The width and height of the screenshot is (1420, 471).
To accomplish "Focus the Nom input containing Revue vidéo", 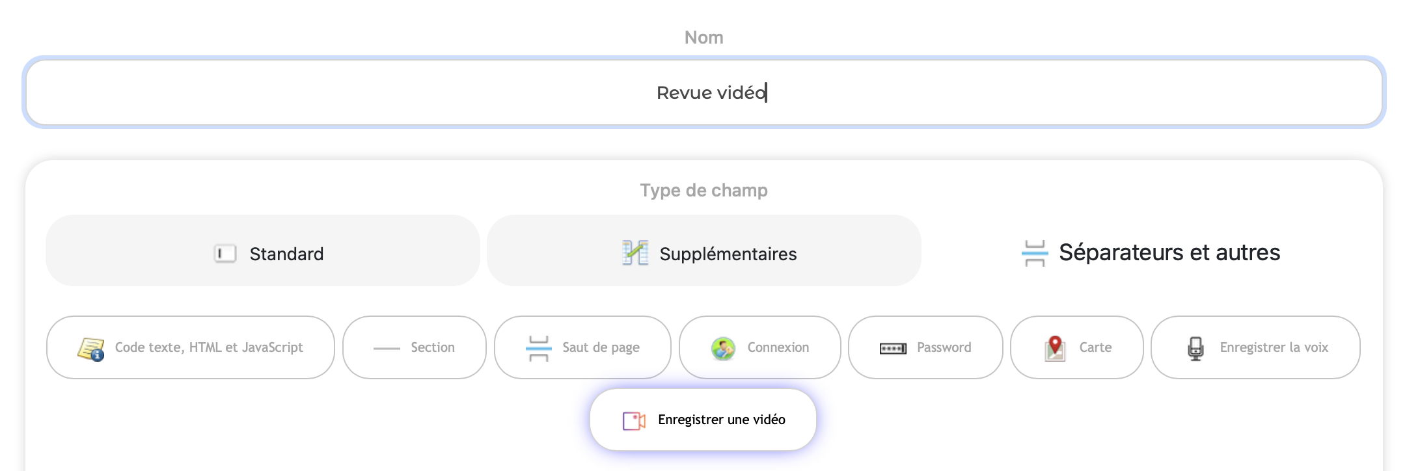I will click(x=703, y=92).
